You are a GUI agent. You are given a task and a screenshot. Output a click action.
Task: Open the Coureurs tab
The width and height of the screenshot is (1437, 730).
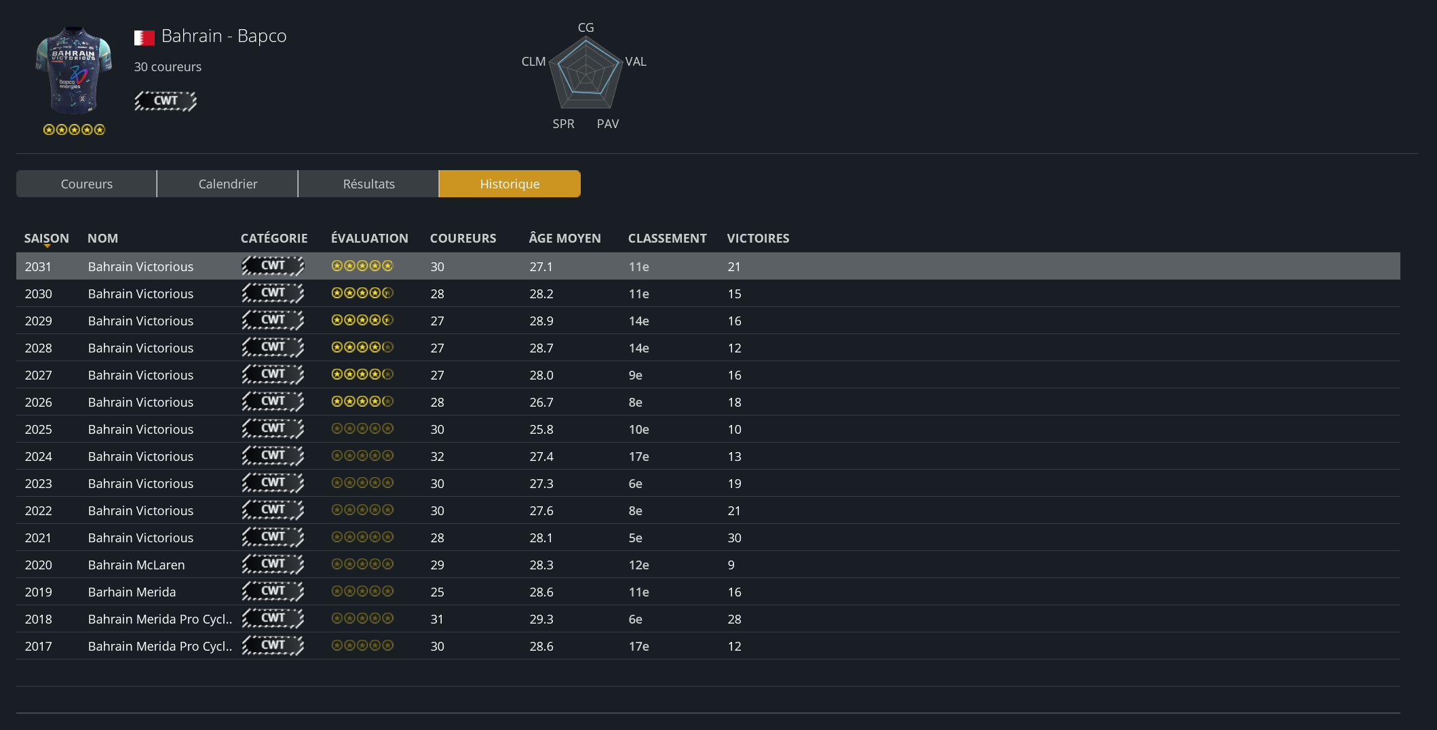[86, 184]
